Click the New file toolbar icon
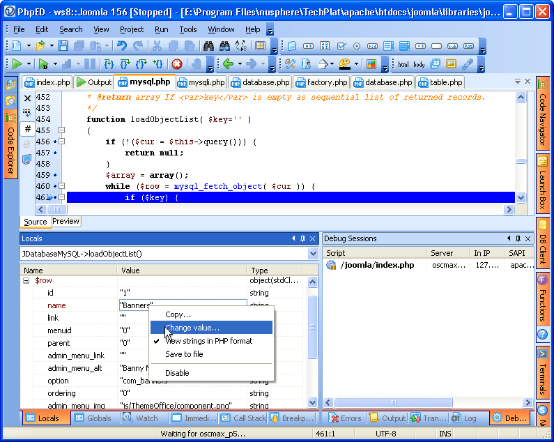This screenshot has width=554, height=442. tap(17, 46)
